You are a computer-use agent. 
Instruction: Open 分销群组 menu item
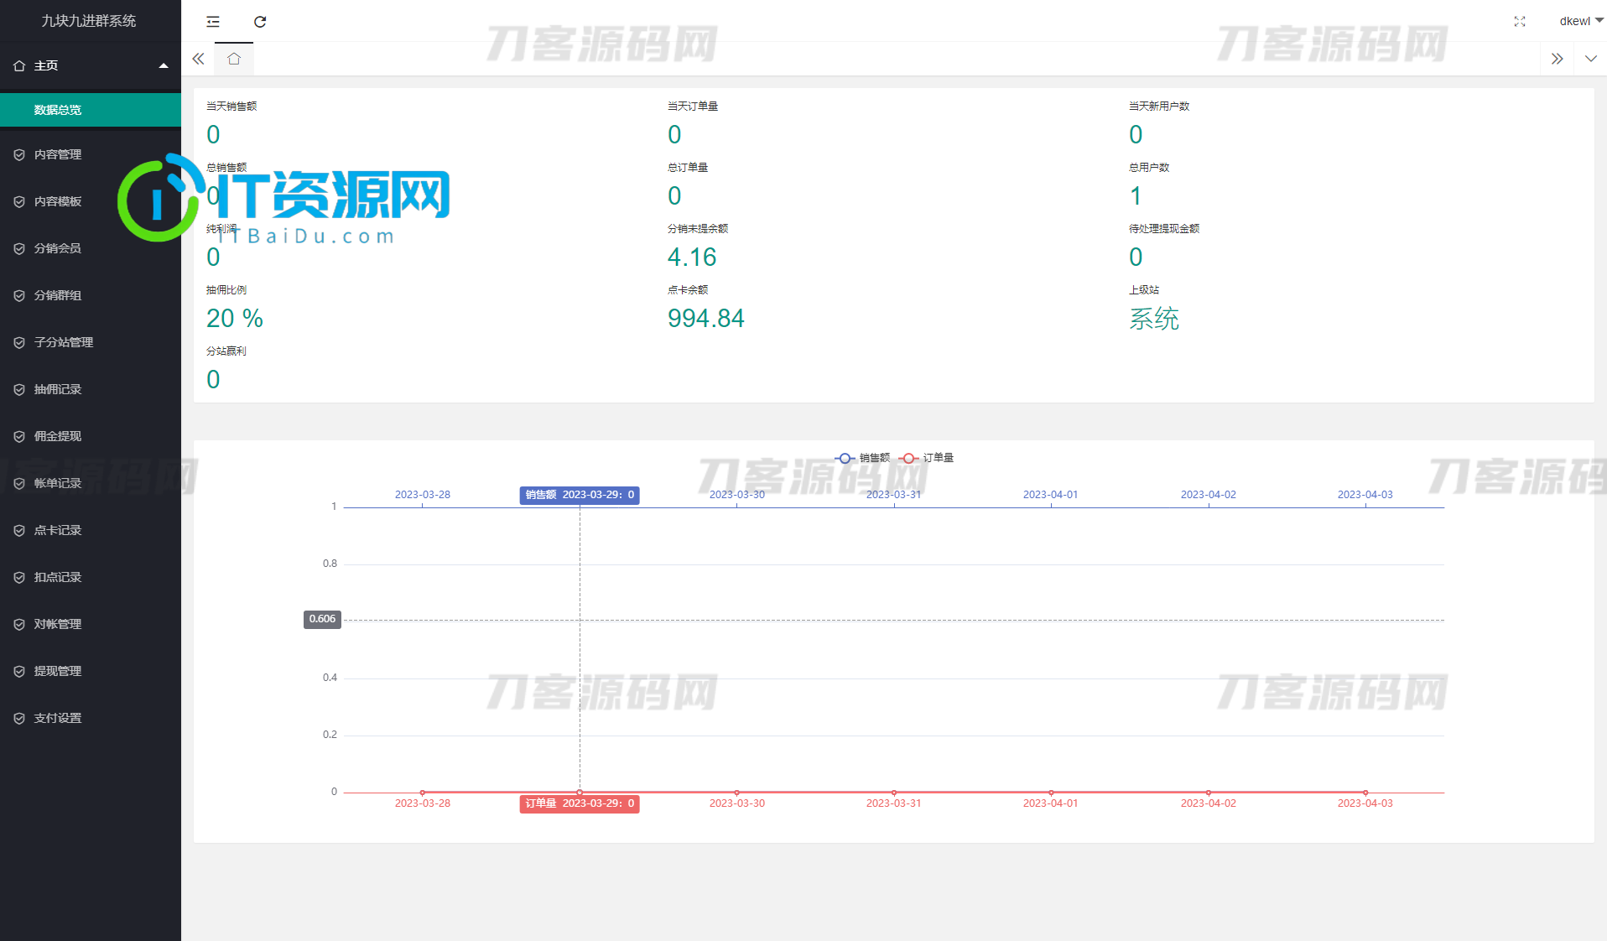[x=91, y=295]
